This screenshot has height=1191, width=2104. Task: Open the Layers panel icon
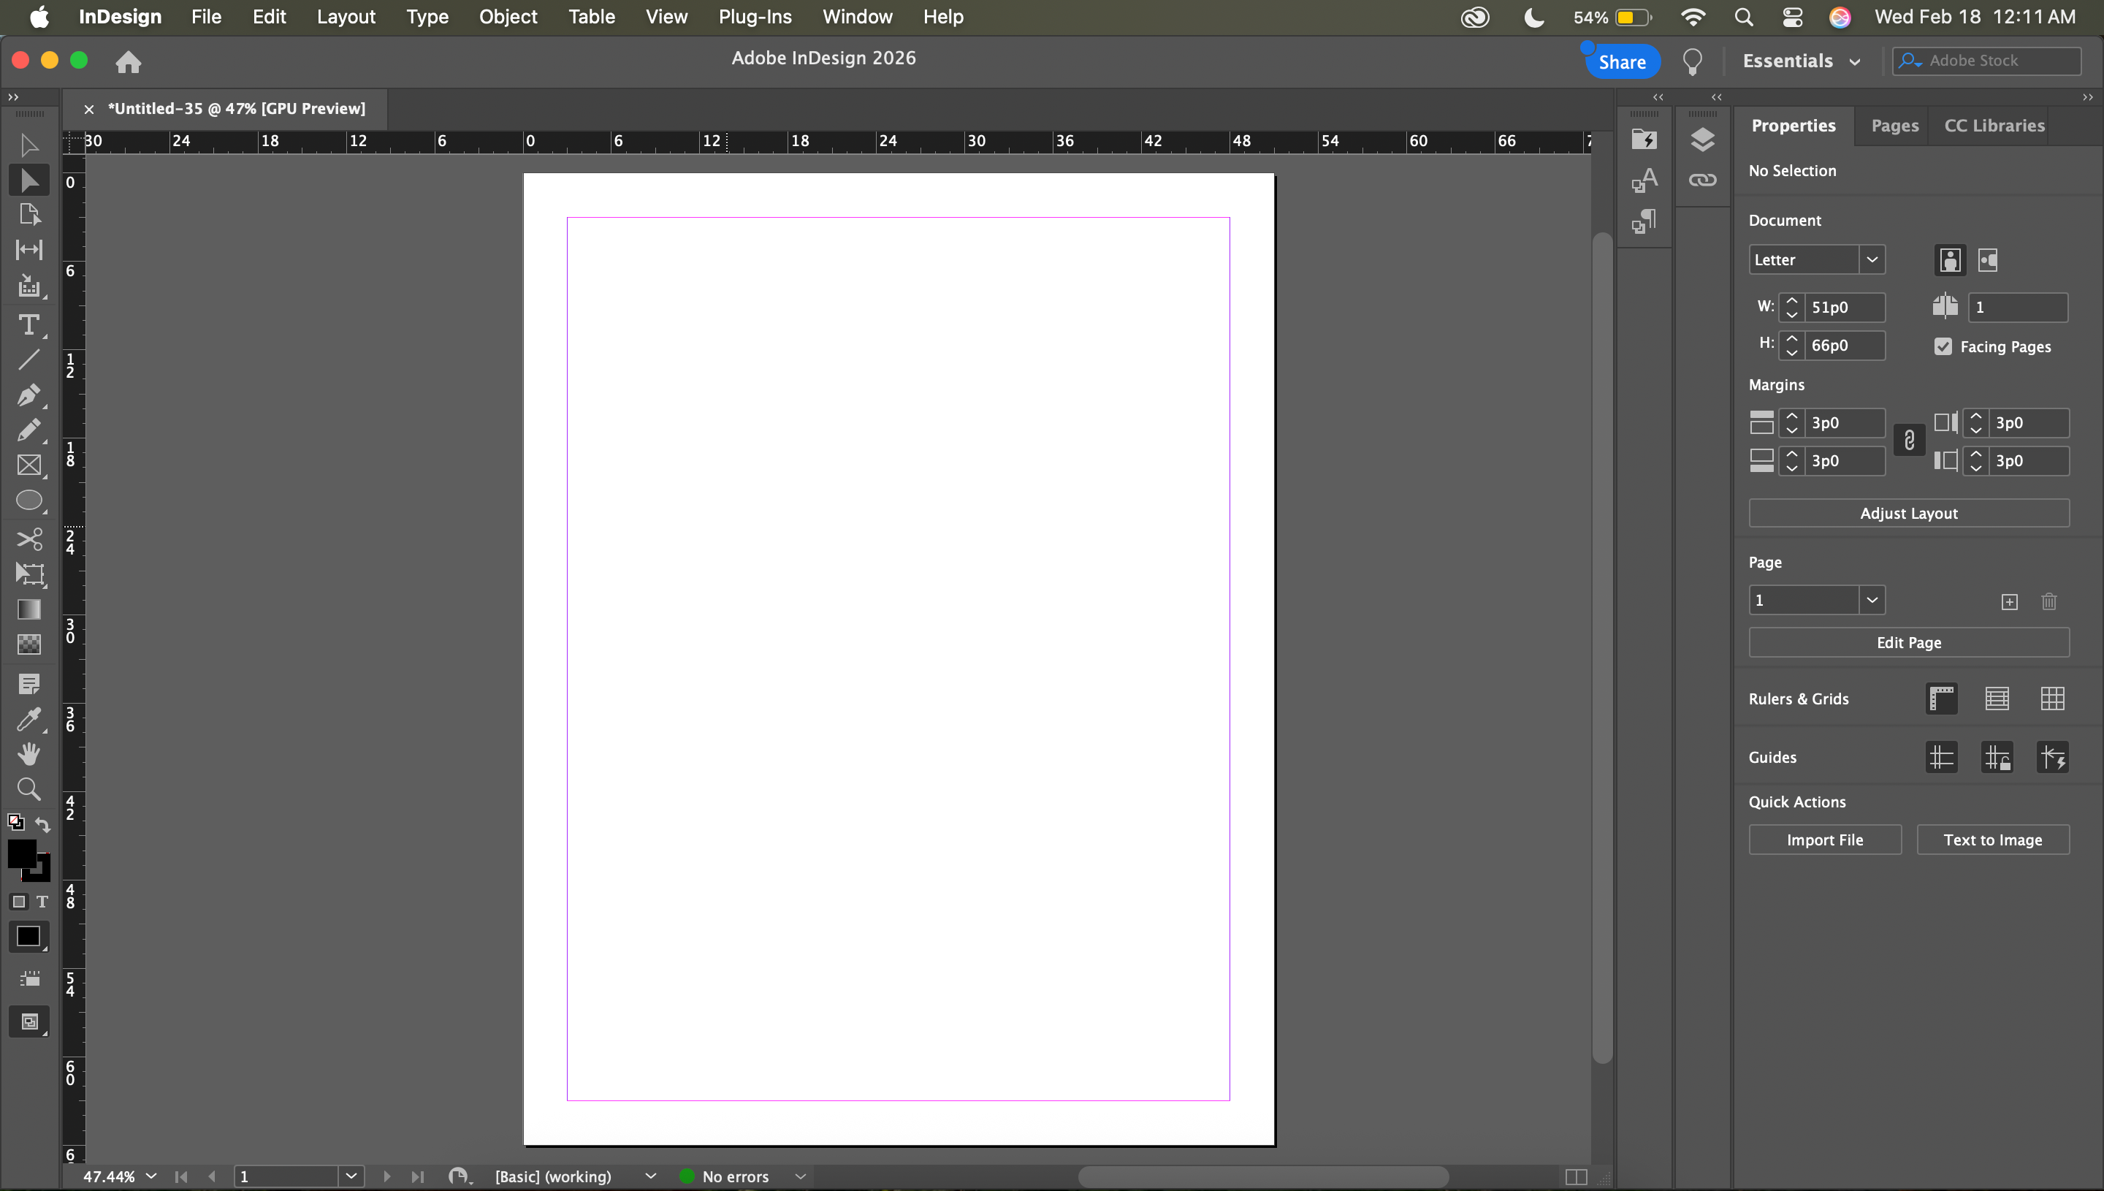pos(1702,140)
